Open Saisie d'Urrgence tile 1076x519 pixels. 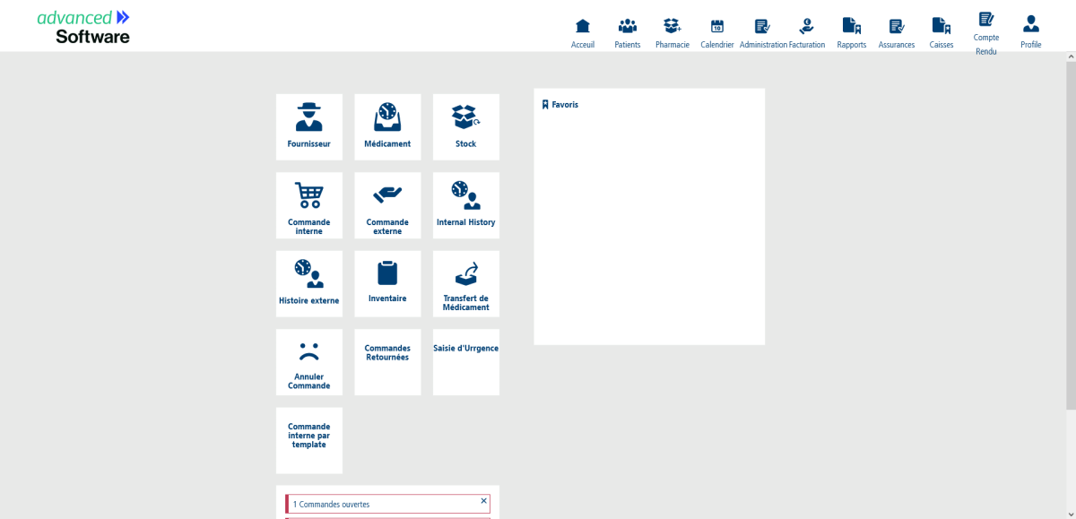(465, 361)
